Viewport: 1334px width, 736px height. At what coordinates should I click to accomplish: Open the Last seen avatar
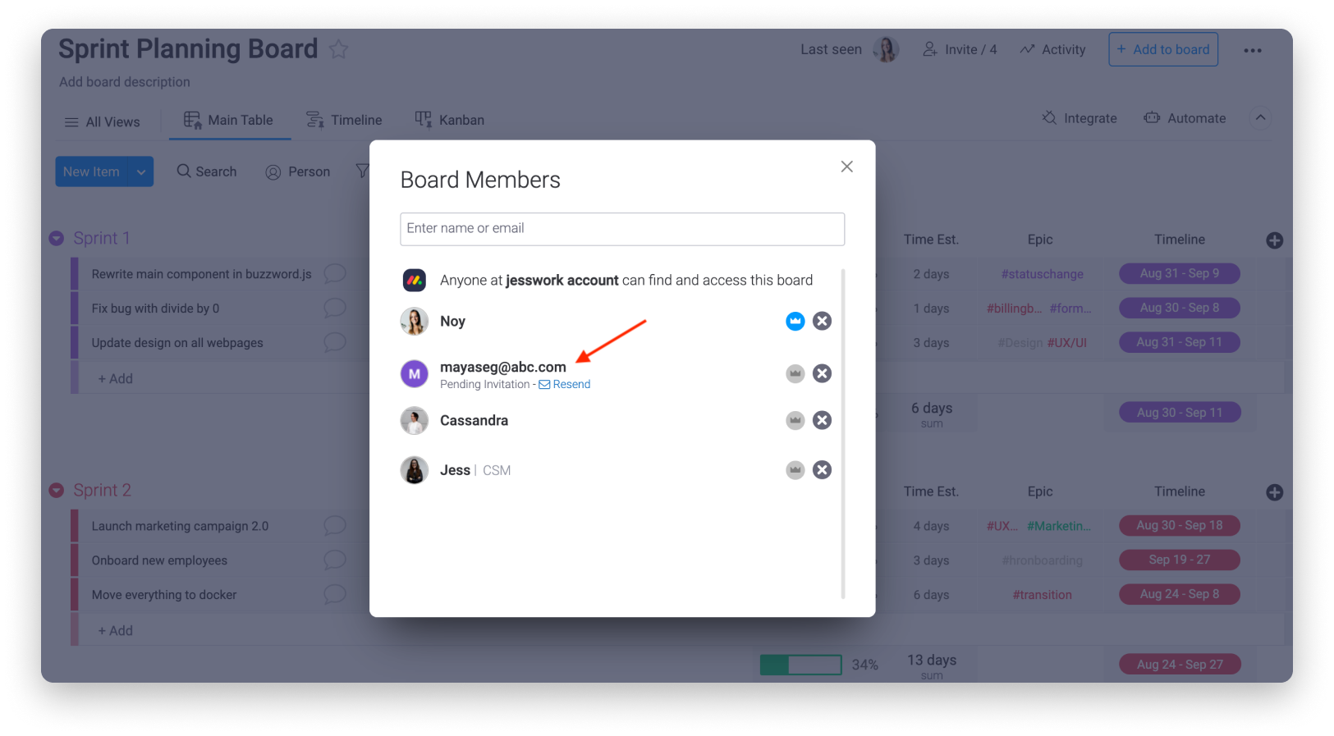[887, 49]
